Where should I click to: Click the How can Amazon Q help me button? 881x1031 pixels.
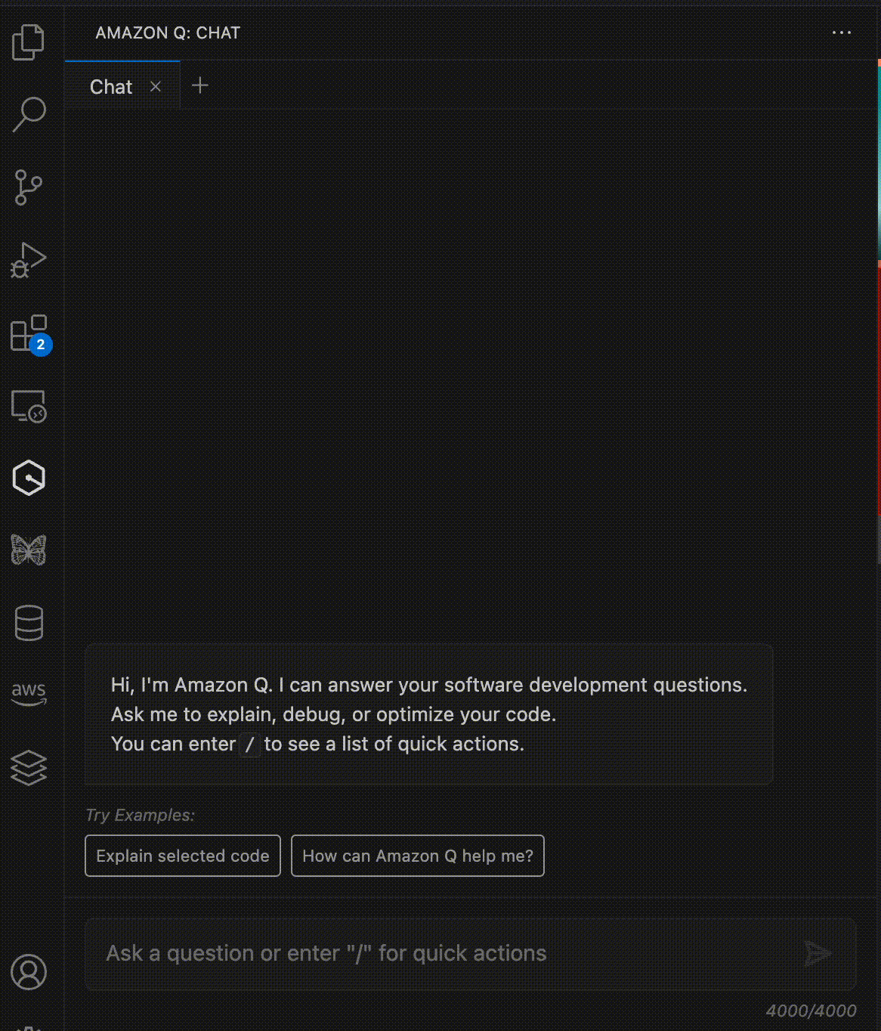pyautogui.click(x=417, y=856)
